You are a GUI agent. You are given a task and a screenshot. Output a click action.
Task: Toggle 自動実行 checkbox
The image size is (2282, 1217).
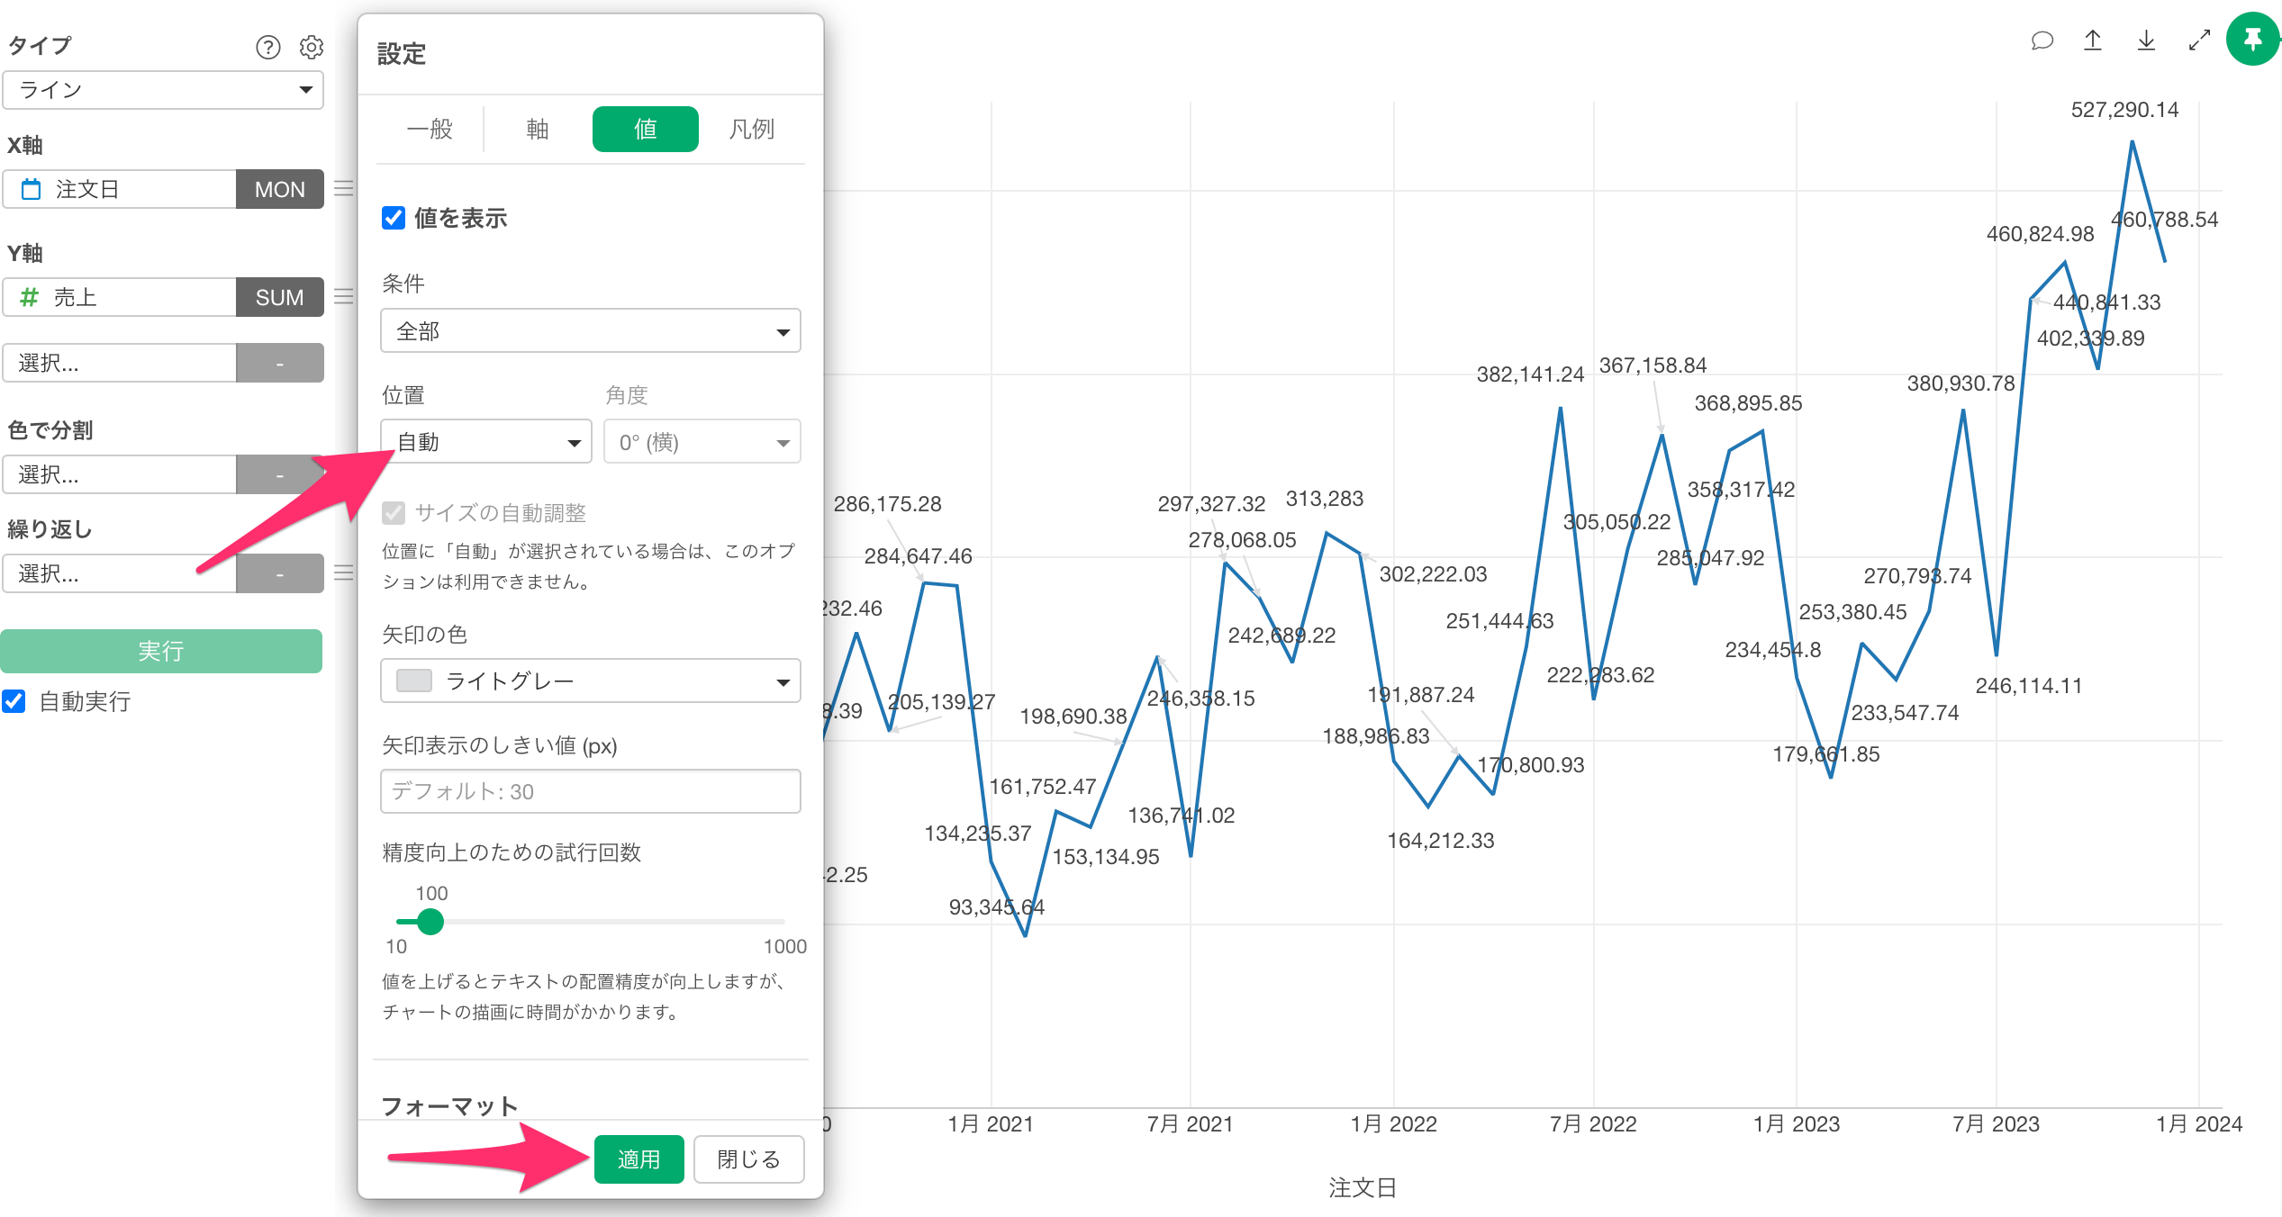click(14, 701)
